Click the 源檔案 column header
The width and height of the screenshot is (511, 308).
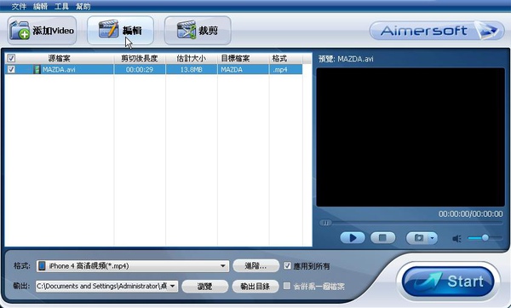coord(60,59)
